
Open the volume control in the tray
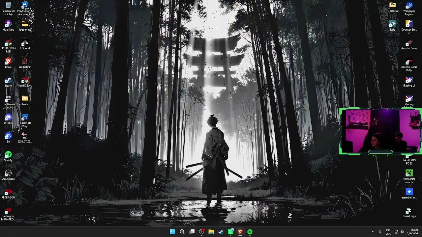point(402,232)
